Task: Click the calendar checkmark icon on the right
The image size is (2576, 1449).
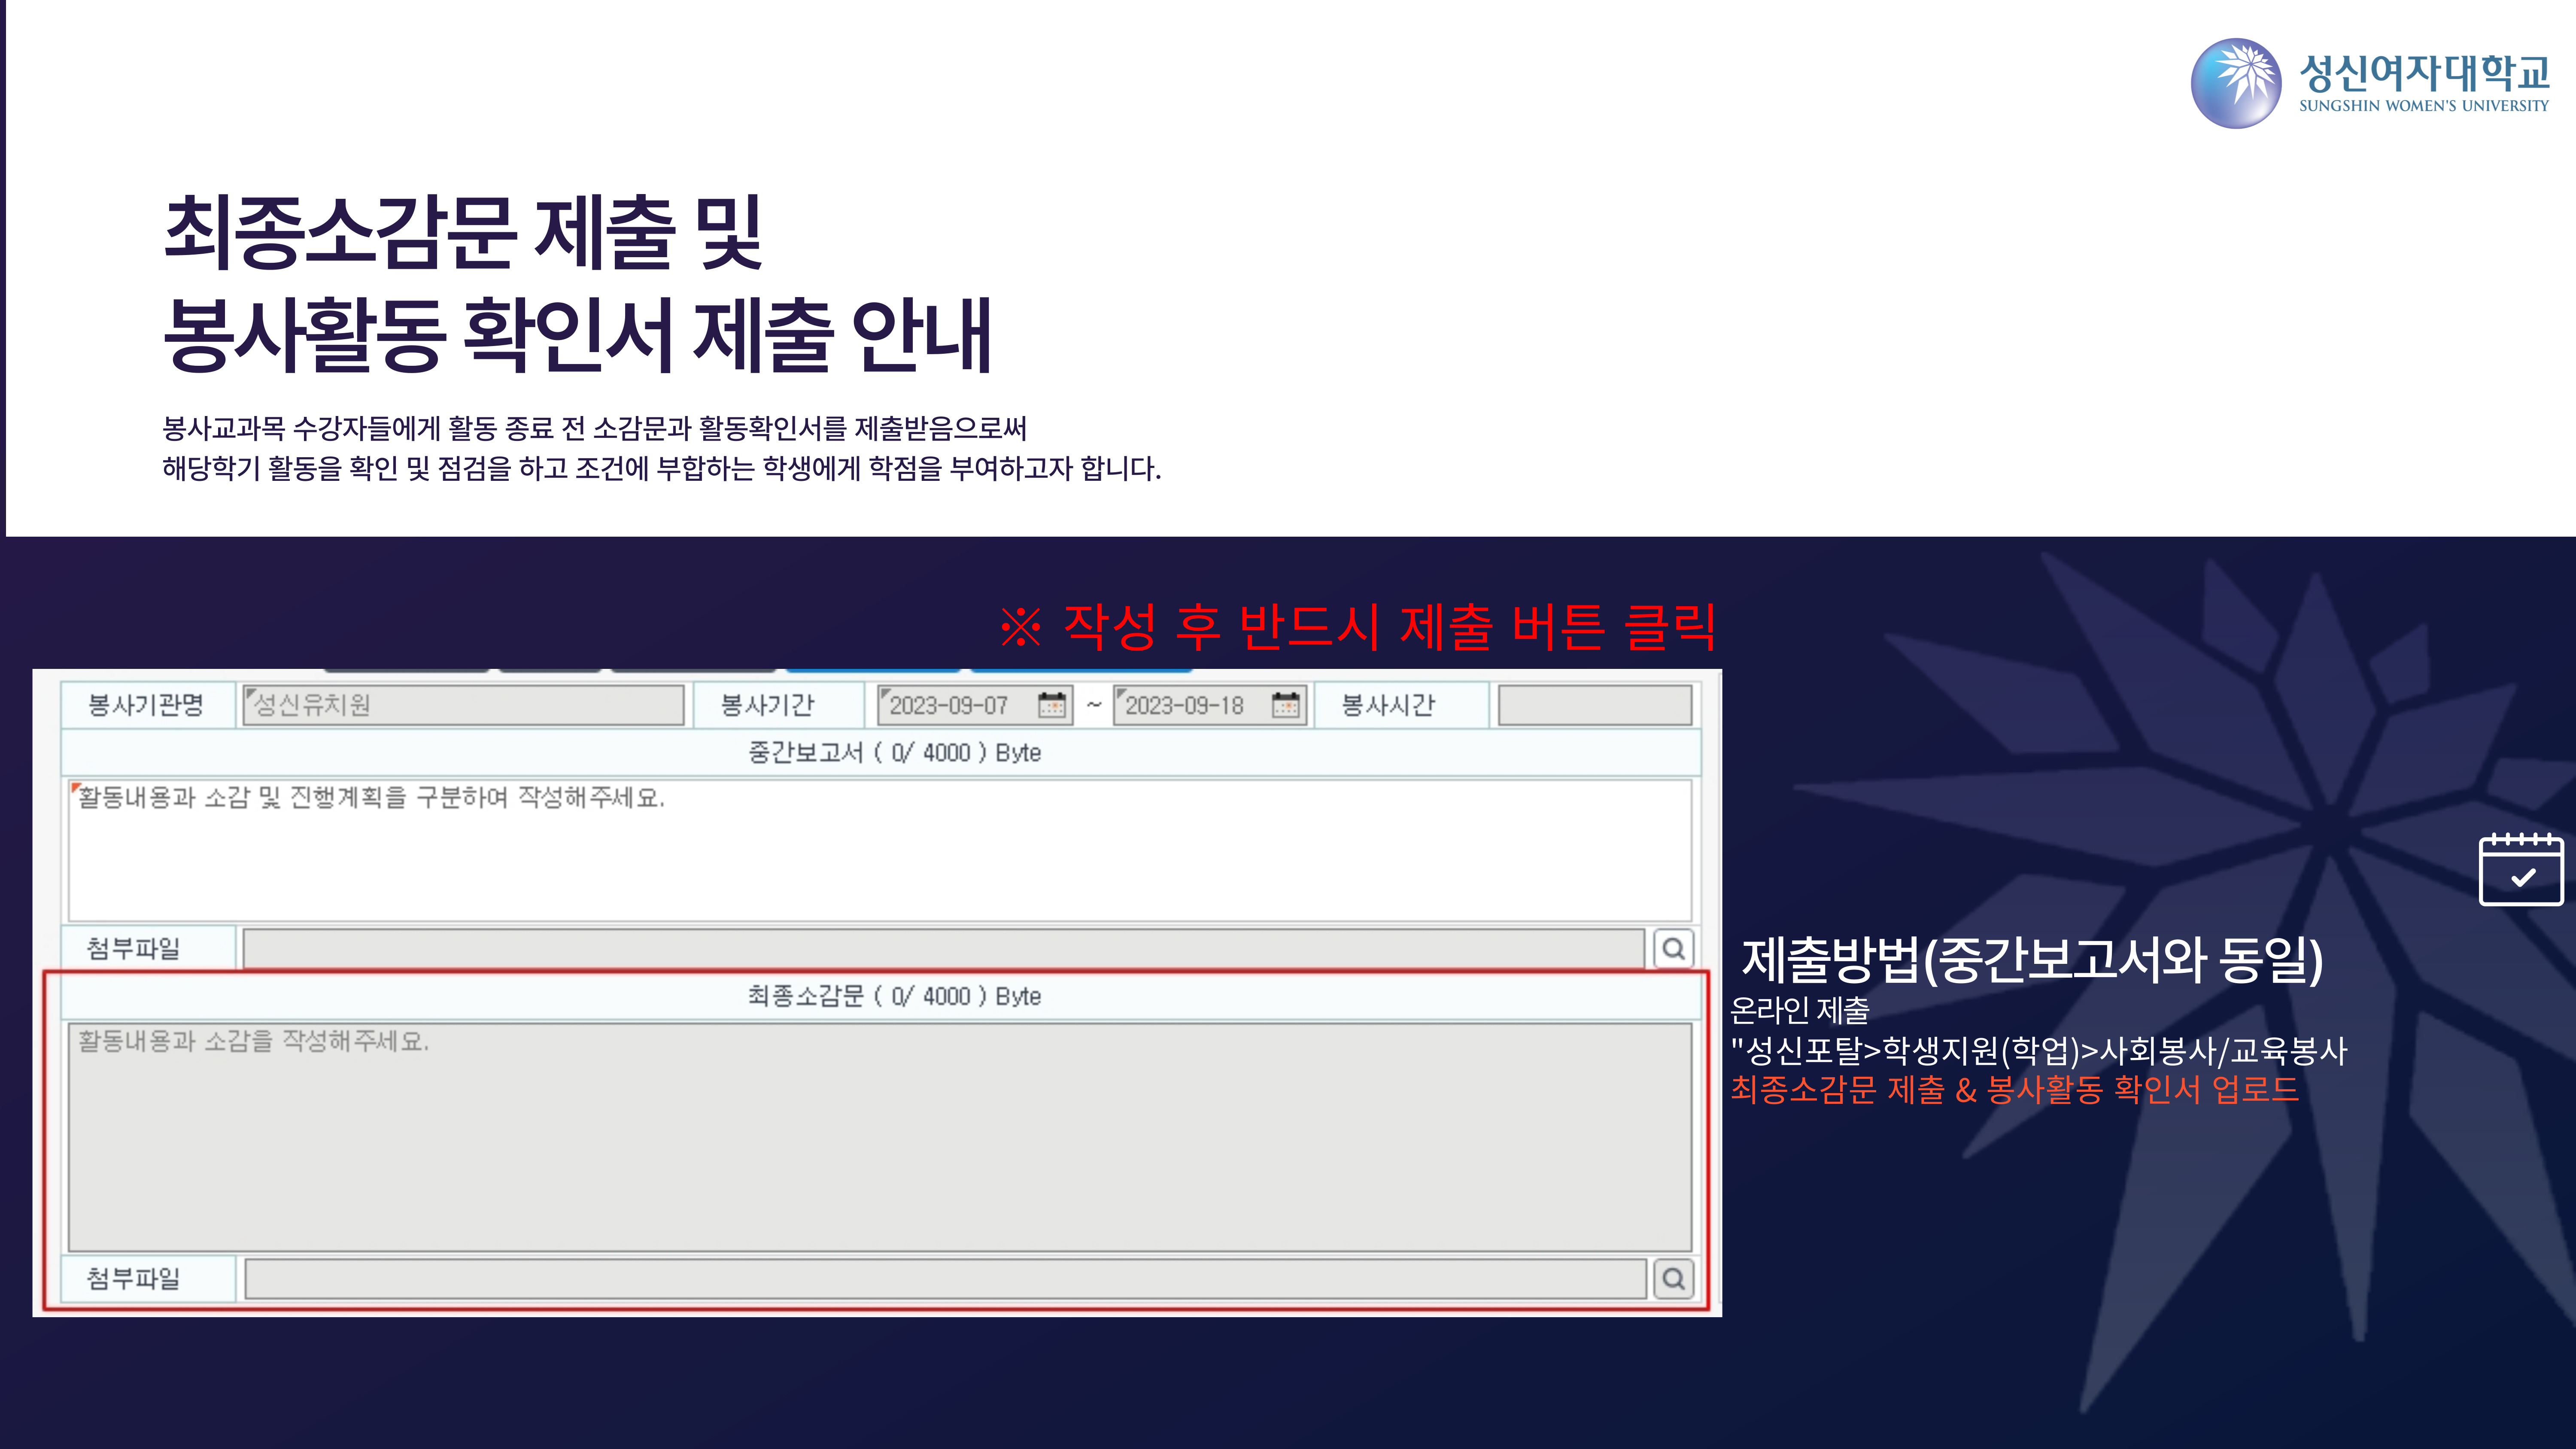Action: click(x=2521, y=869)
